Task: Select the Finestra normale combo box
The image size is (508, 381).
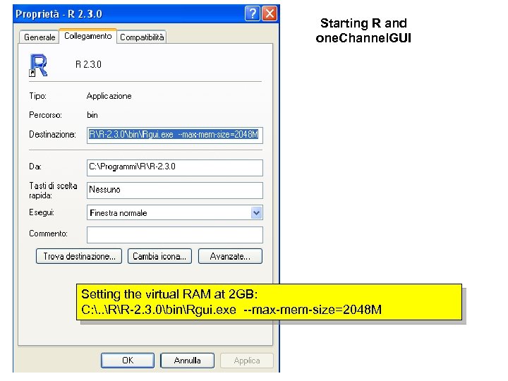Action: point(175,213)
